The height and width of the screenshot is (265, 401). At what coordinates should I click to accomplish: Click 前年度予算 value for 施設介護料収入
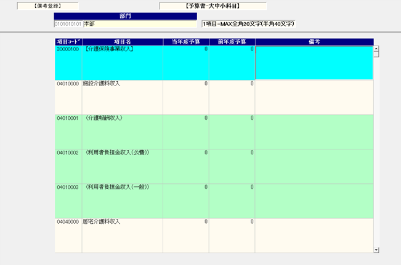(x=232, y=98)
